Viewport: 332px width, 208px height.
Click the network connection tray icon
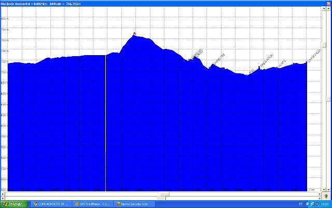[312, 204]
